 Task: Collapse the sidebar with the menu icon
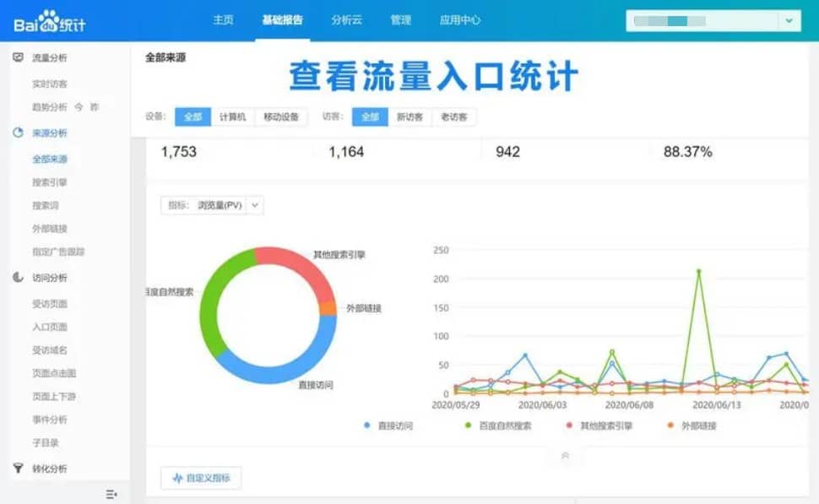pos(111,494)
